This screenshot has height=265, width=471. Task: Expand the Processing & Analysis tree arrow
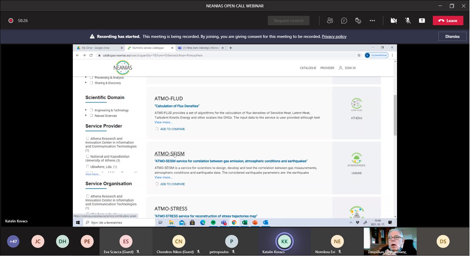86,78
